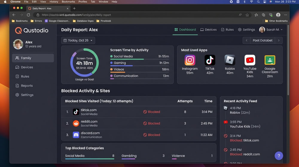Open the Family sidebar item
This screenshot has height=167, width=299.
point(33,58)
